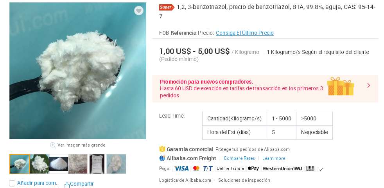Image resolution: width=384 pixels, height=188 pixels.
Task: Click the magnifier icon to view larger image
Action: tap(53, 145)
